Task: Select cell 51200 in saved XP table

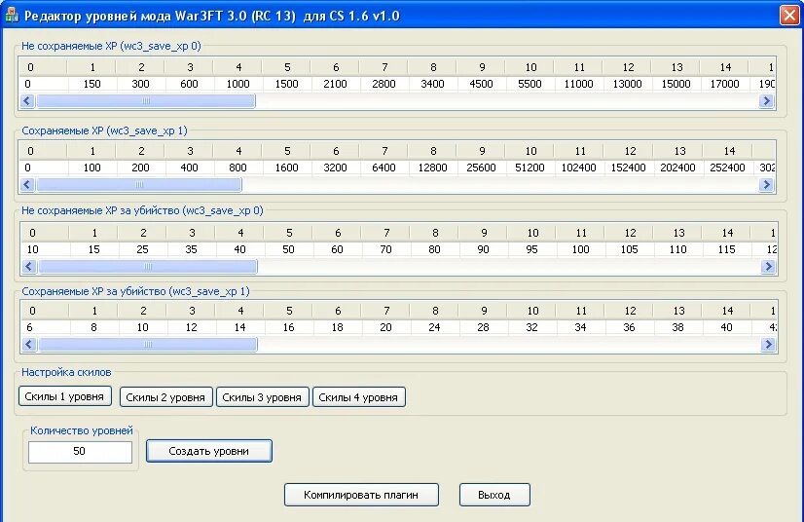Action: [530, 168]
